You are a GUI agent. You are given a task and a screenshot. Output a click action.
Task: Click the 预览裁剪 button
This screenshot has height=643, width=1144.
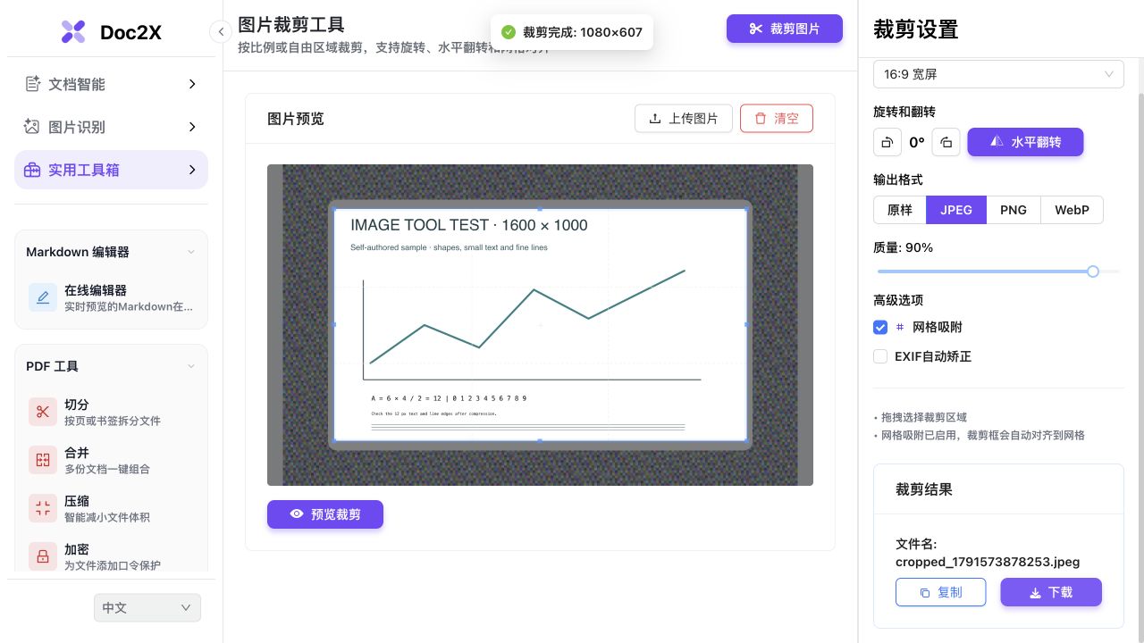pos(325,514)
